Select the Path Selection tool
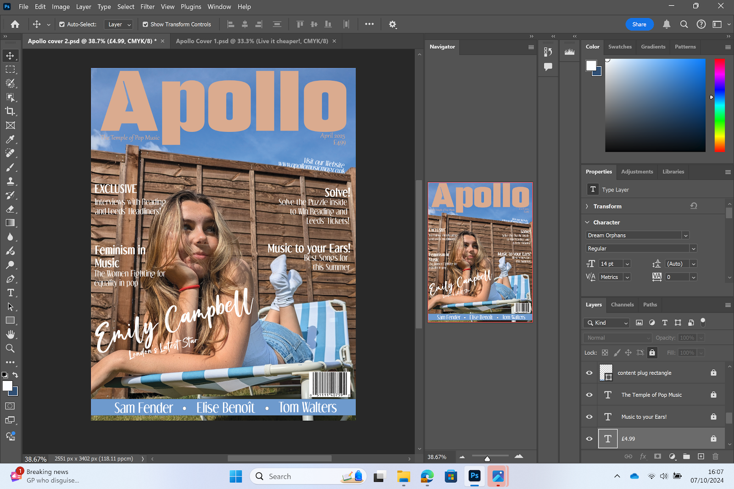The width and height of the screenshot is (734, 489). (x=10, y=307)
